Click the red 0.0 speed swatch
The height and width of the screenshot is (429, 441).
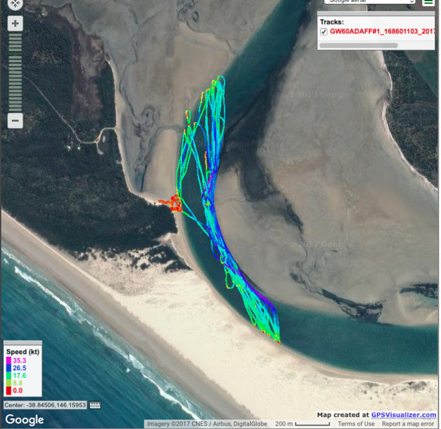pos(9,391)
